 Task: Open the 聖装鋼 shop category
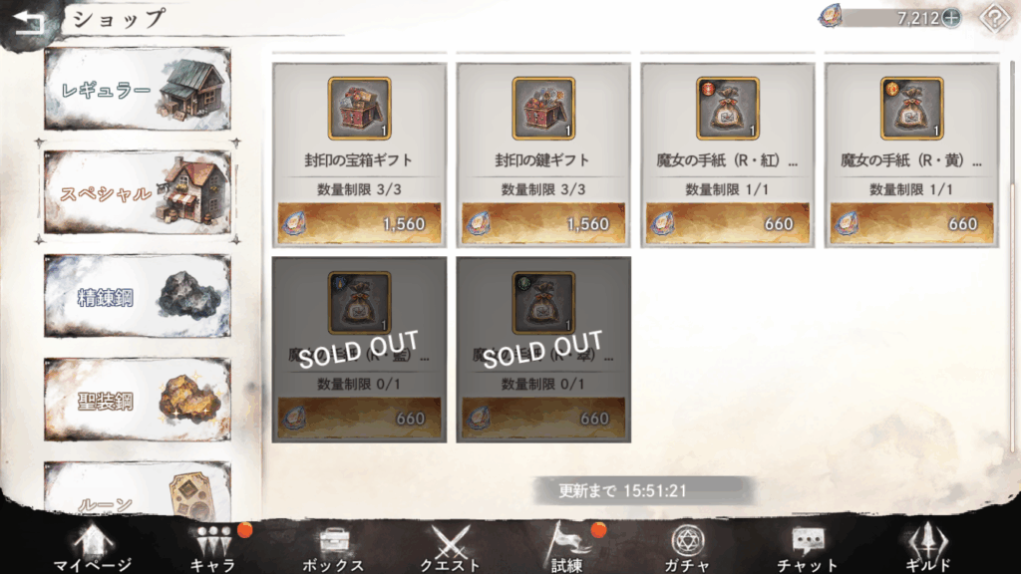coord(138,400)
